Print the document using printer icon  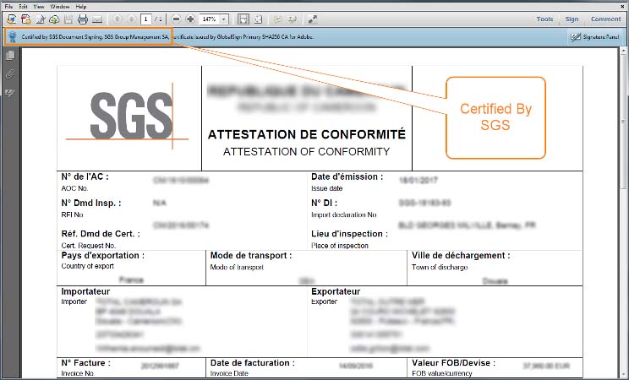point(83,19)
